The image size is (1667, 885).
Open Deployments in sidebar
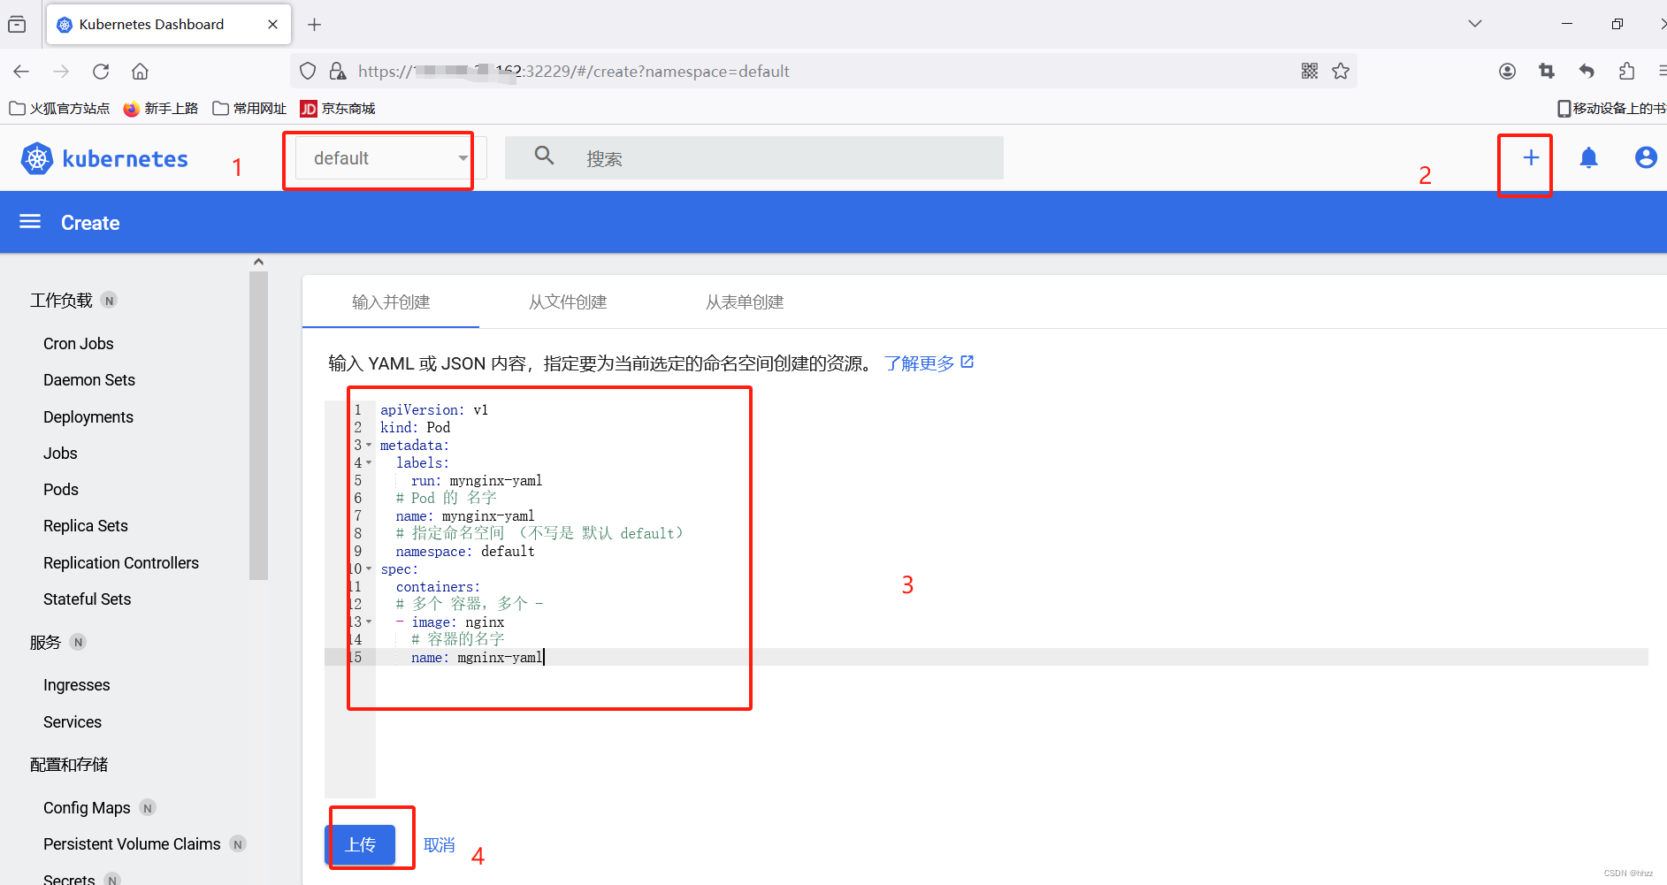pos(88,417)
